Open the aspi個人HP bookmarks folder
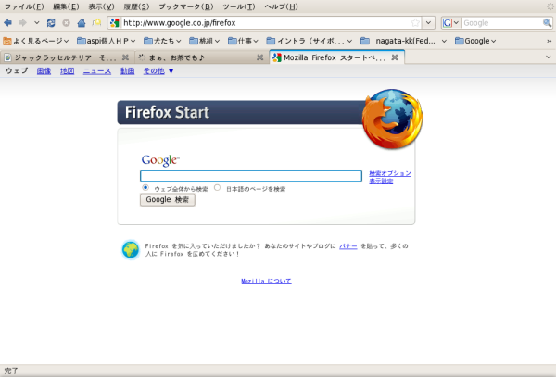 107,41
